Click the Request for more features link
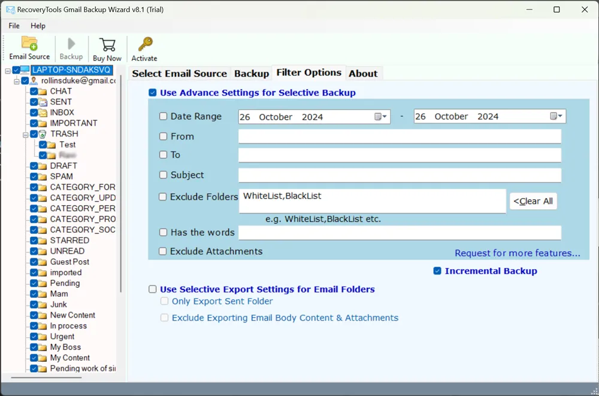This screenshot has width=599, height=396. (x=517, y=253)
